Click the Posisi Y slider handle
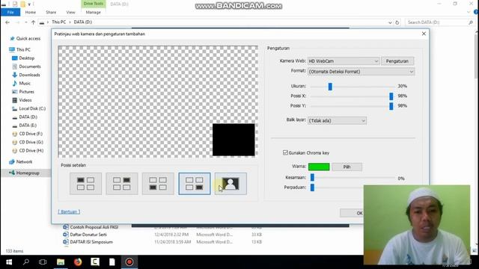This screenshot has width=479, height=269. click(x=391, y=106)
